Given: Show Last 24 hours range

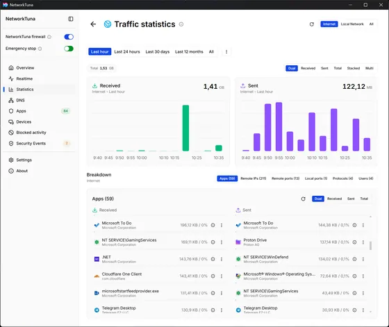Looking at the screenshot, I should point(127,52).
